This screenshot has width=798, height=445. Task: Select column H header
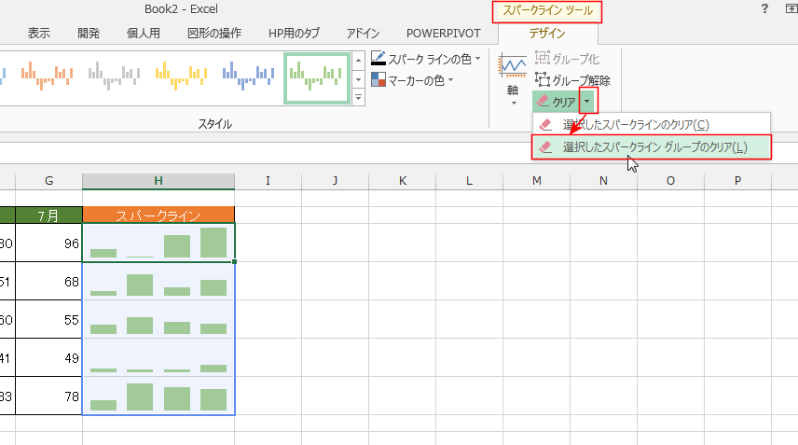point(158,181)
